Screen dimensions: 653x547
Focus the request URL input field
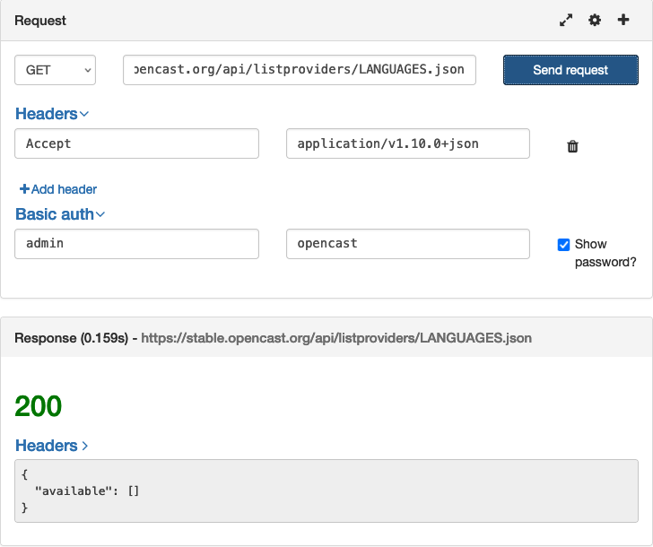[300, 70]
